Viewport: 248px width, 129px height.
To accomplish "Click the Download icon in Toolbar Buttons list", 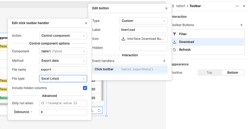I will (174, 42).
